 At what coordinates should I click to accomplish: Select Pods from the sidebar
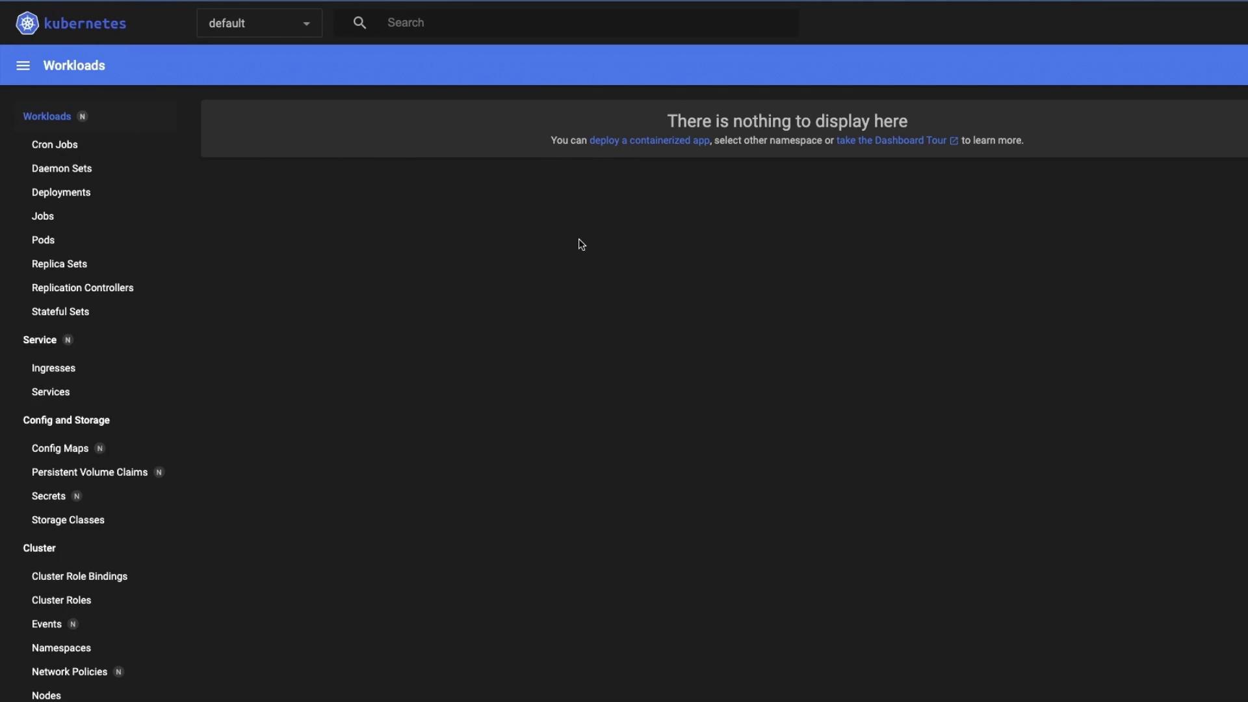[x=43, y=240]
